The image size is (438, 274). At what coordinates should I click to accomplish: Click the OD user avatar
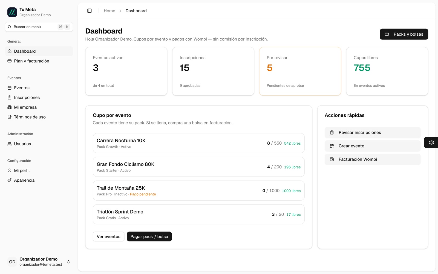point(12,262)
